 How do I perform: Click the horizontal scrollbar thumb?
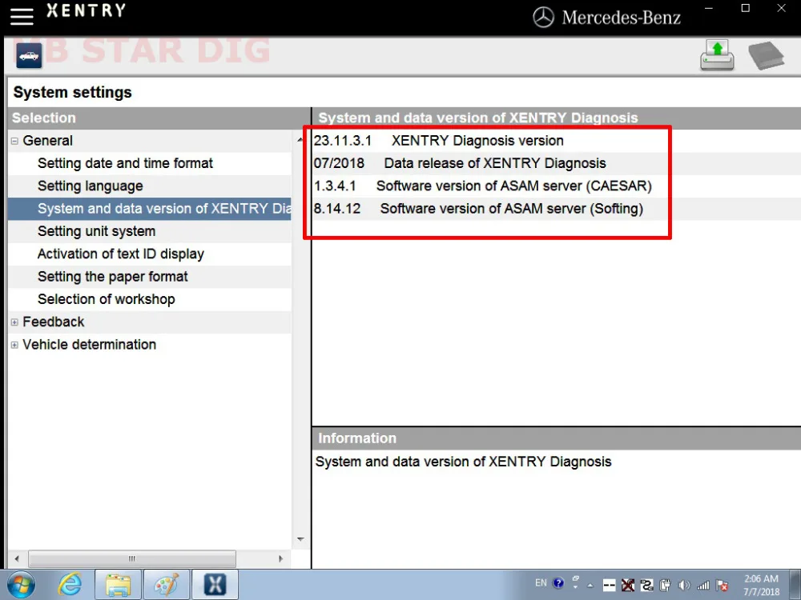(132, 558)
